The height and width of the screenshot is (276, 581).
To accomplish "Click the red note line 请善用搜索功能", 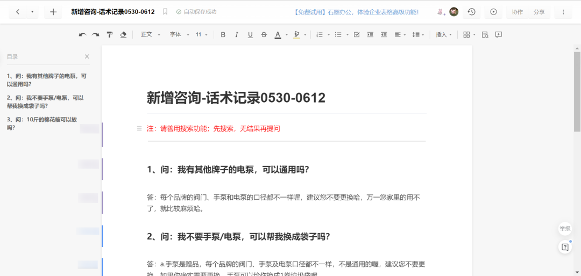I will tap(214, 129).
